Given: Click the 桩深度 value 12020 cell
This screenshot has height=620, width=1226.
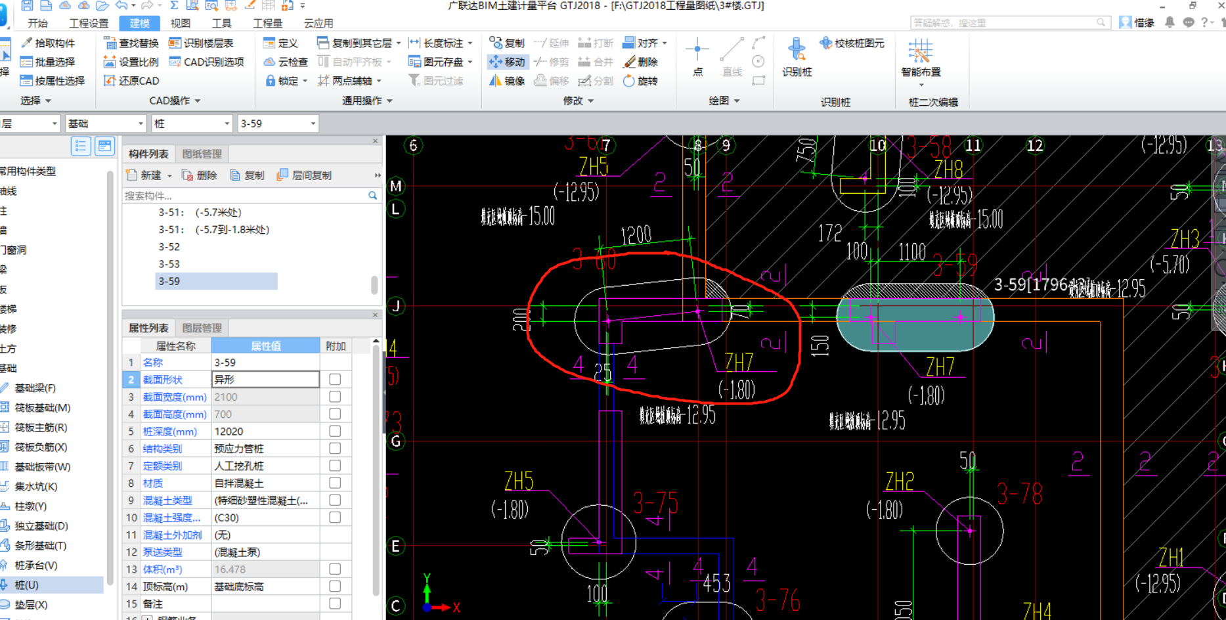Looking at the screenshot, I should 265,431.
